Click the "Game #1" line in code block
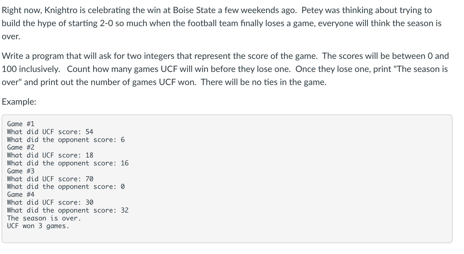 (21, 124)
